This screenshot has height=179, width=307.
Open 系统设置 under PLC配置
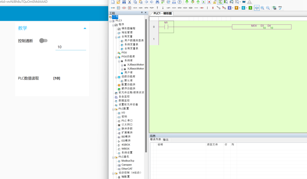tap(127, 153)
